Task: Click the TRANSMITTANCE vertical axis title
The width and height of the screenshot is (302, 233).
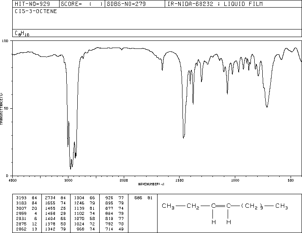Action: point(1,109)
